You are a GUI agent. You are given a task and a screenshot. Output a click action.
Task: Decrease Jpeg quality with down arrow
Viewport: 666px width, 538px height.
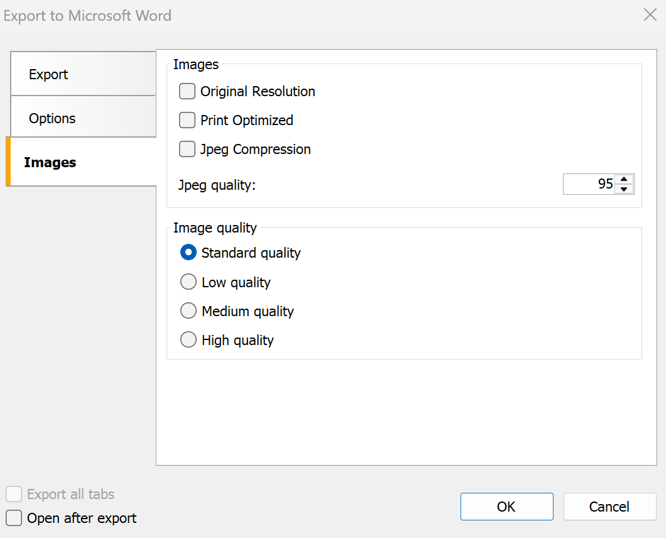[x=624, y=189]
